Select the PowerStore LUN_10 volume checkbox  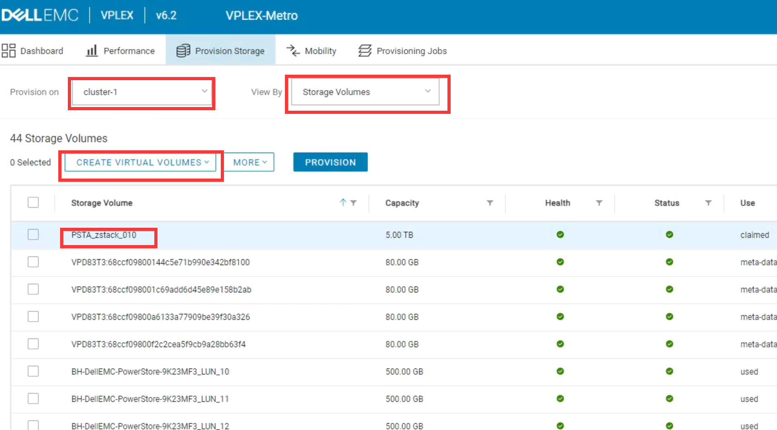tap(33, 371)
